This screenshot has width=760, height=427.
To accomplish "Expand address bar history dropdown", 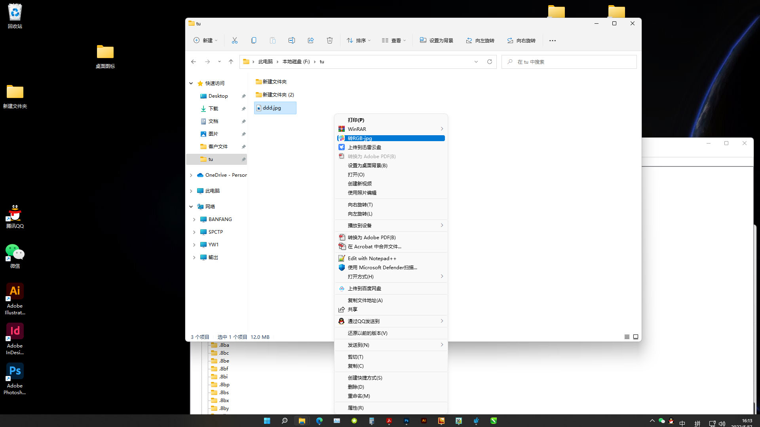I will point(476,62).
